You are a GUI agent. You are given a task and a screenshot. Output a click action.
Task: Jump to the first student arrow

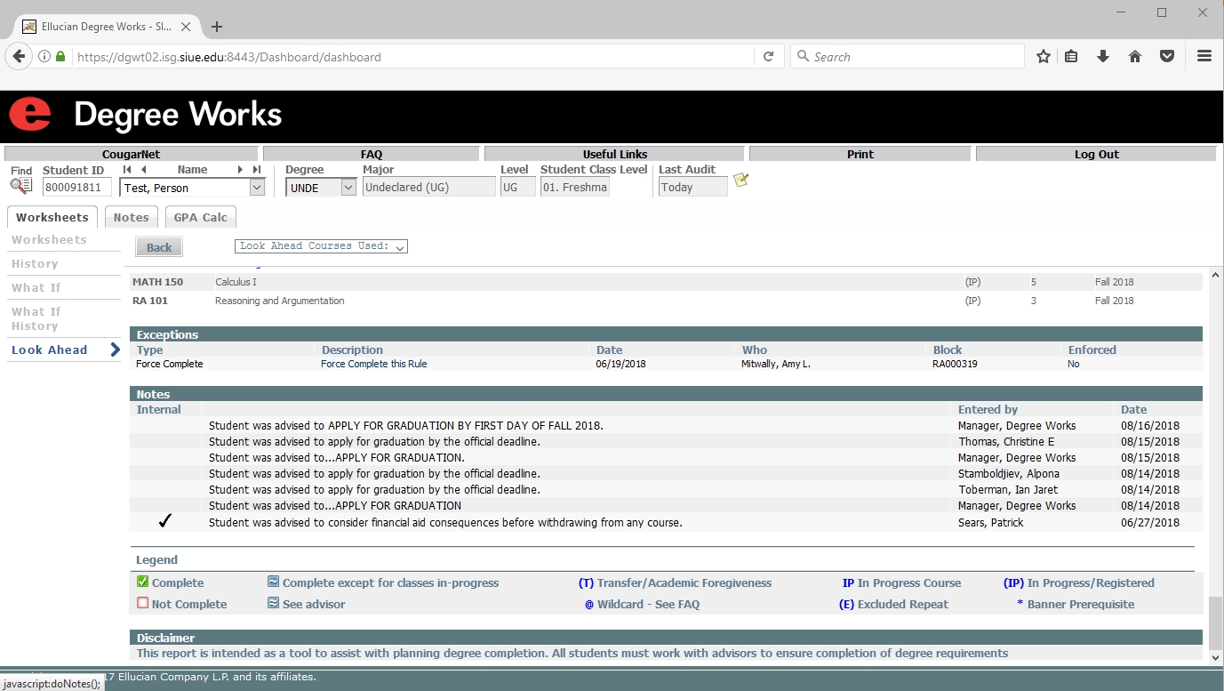[127, 170]
